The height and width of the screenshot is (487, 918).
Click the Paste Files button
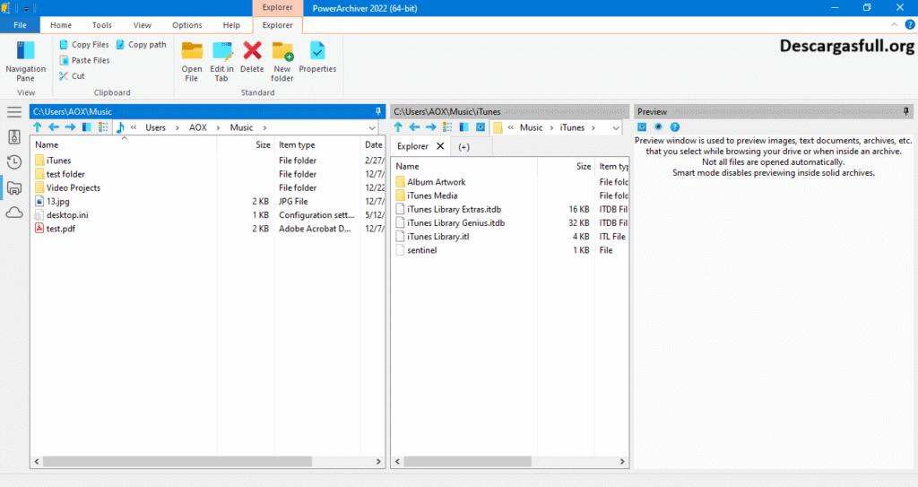click(x=84, y=61)
